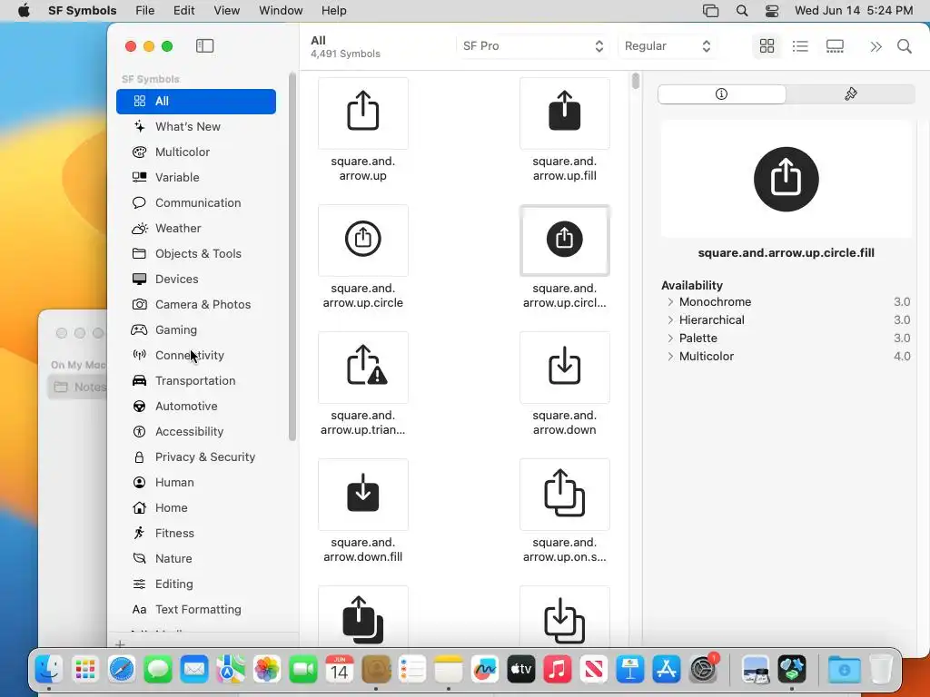The image size is (930, 697).
Task: Open What's New category
Action: click(196, 127)
